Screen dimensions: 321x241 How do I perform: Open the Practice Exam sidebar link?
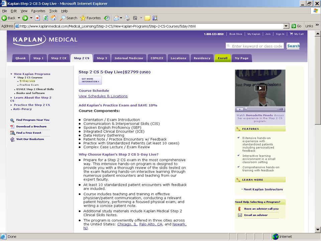pyautogui.click(x=29, y=85)
